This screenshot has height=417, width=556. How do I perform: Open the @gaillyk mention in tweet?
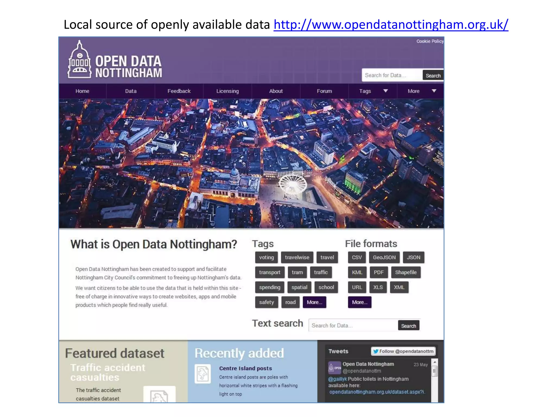coord(337,379)
